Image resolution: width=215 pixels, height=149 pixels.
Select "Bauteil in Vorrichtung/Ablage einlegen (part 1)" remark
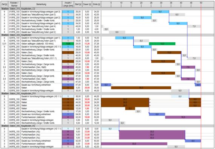point(41,38)
